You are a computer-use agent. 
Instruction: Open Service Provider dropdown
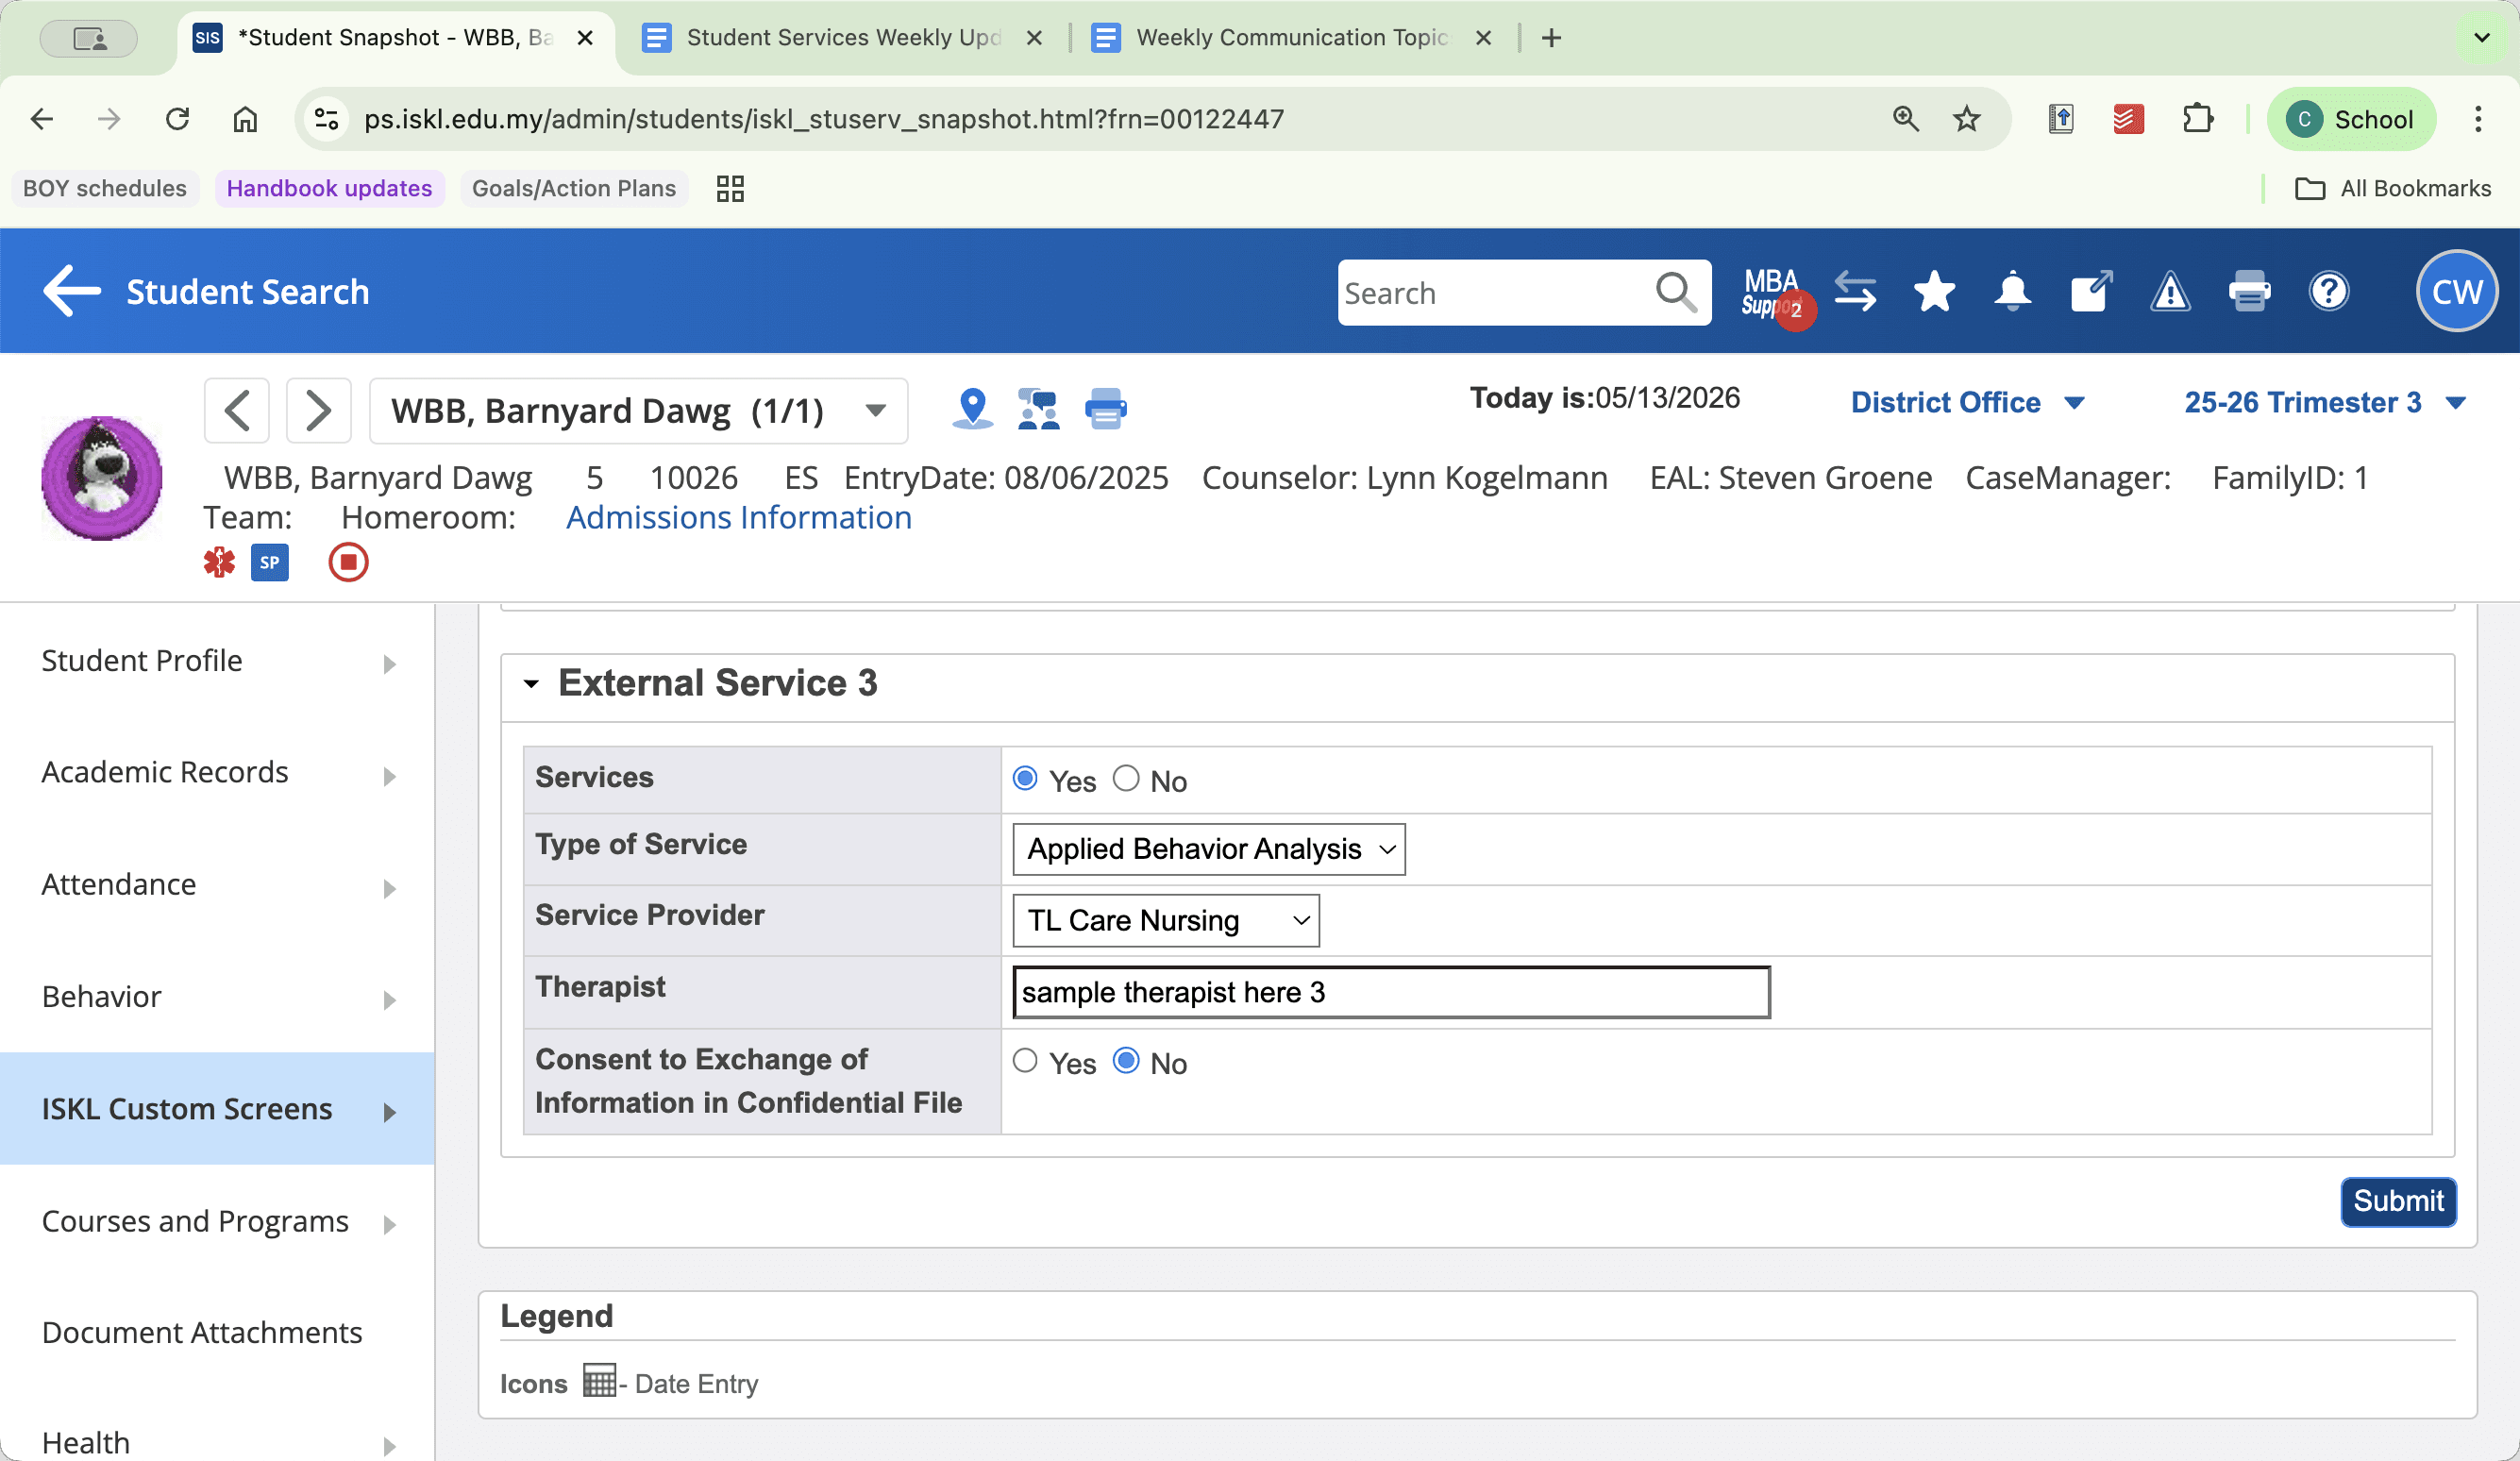tap(1166, 920)
